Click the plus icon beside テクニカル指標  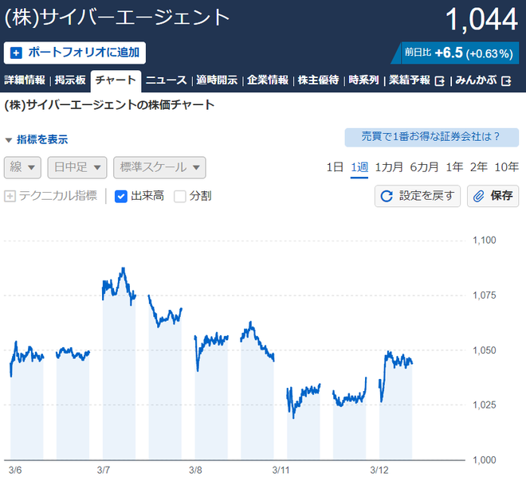(x=10, y=196)
